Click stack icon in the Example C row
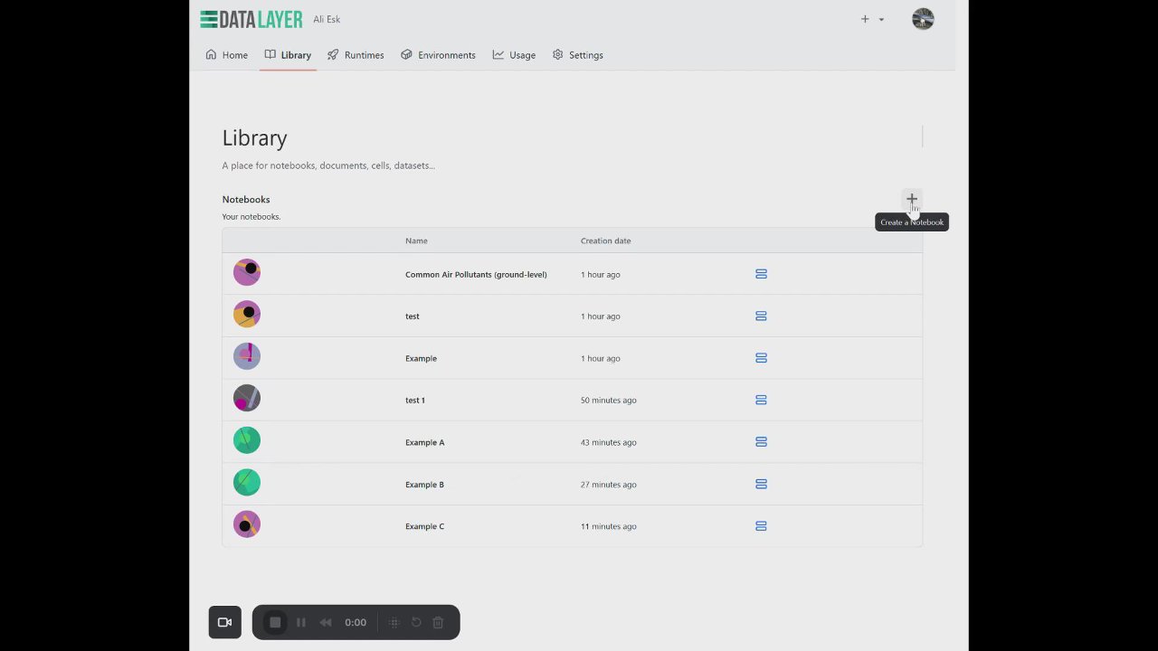1158x651 pixels. (x=761, y=526)
